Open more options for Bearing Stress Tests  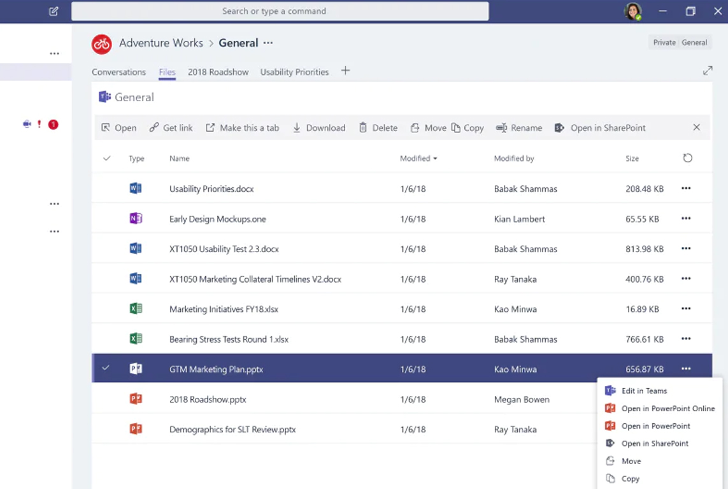click(x=686, y=339)
